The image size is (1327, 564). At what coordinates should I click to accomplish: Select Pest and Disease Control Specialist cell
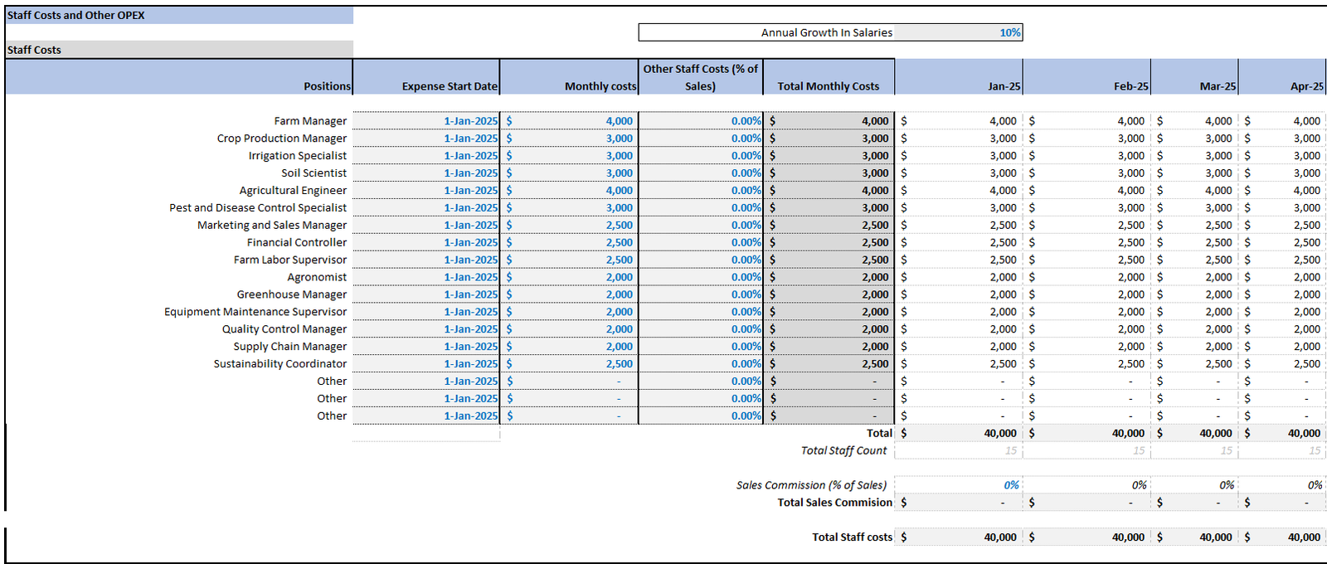pyautogui.click(x=258, y=208)
